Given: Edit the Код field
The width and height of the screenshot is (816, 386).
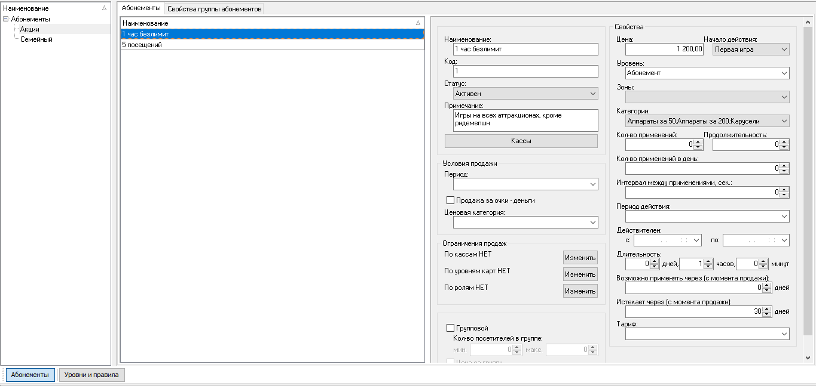Looking at the screenshot, I should (x=525, y=71).
